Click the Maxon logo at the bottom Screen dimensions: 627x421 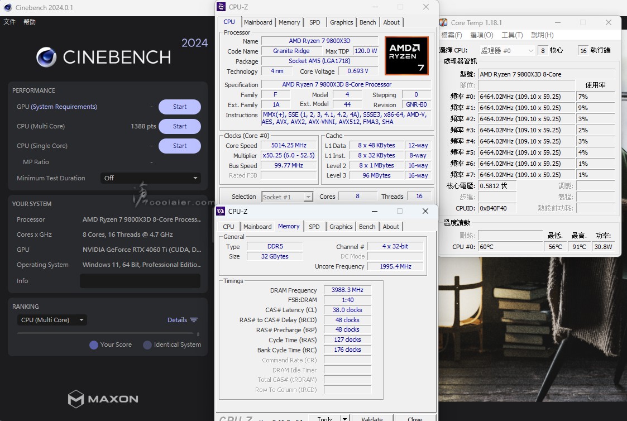point(103,399)
